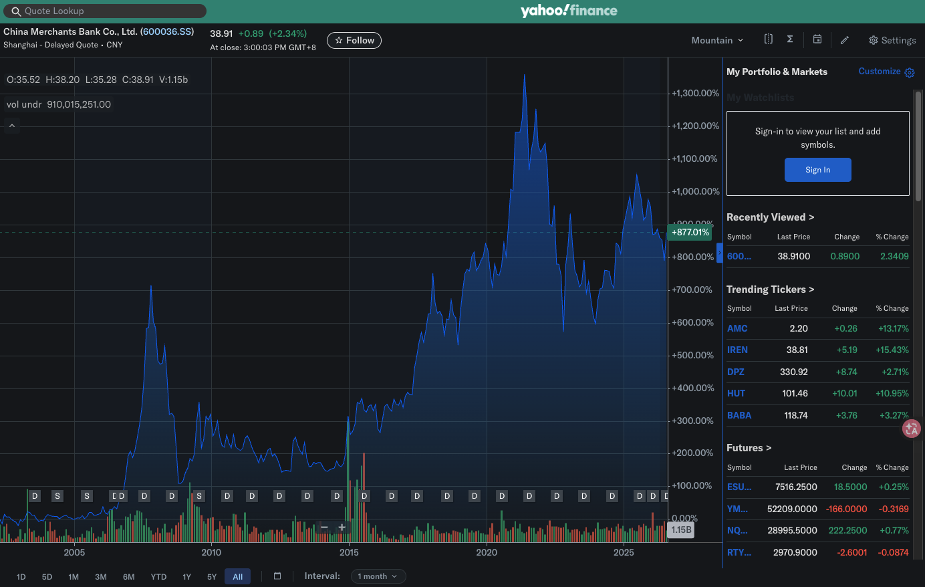Open the RTY... futures symbol
Screen dimensions: 925x587
click(x=739, y=552)
